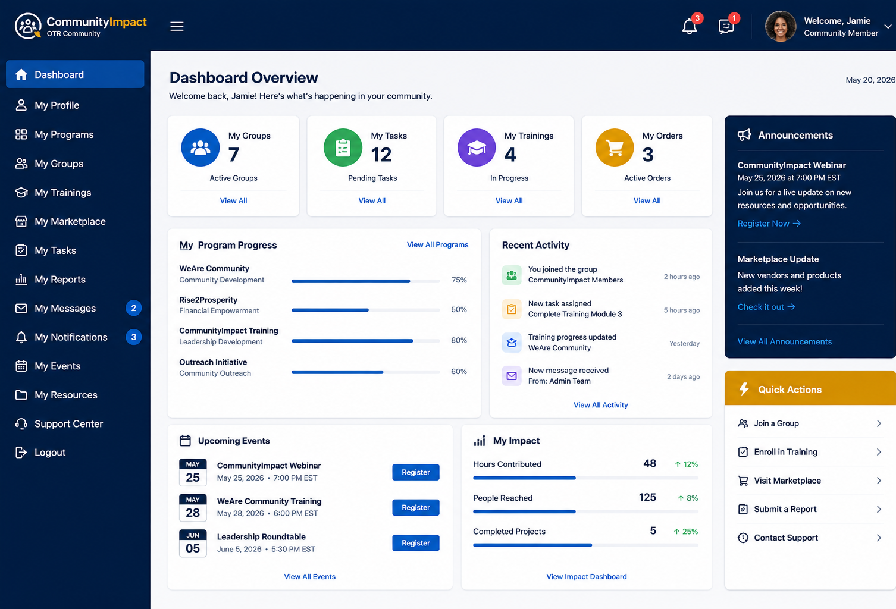Expand the Contact Support chevron
The height and width of the screenshot is (609, 896).
pos(879,538)
